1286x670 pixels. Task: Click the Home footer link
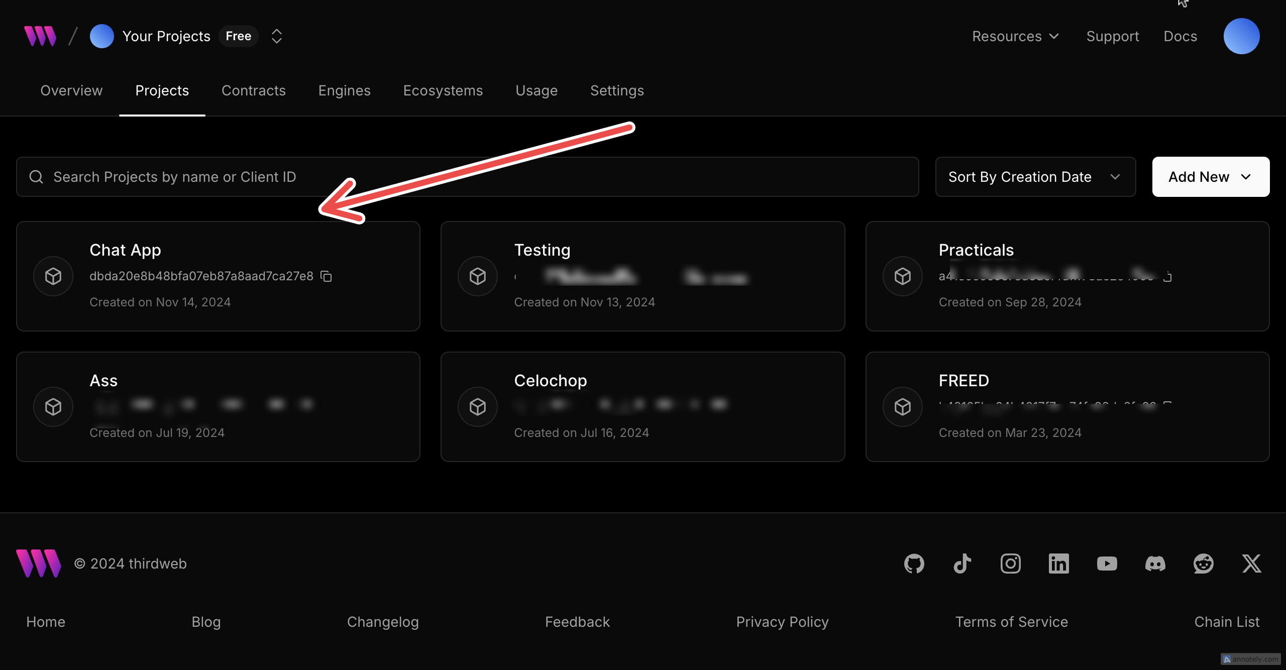(46, 622)
